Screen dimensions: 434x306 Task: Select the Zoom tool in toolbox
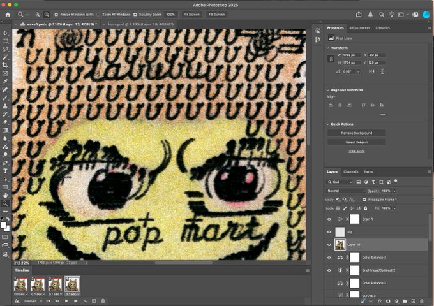[5, 203]
